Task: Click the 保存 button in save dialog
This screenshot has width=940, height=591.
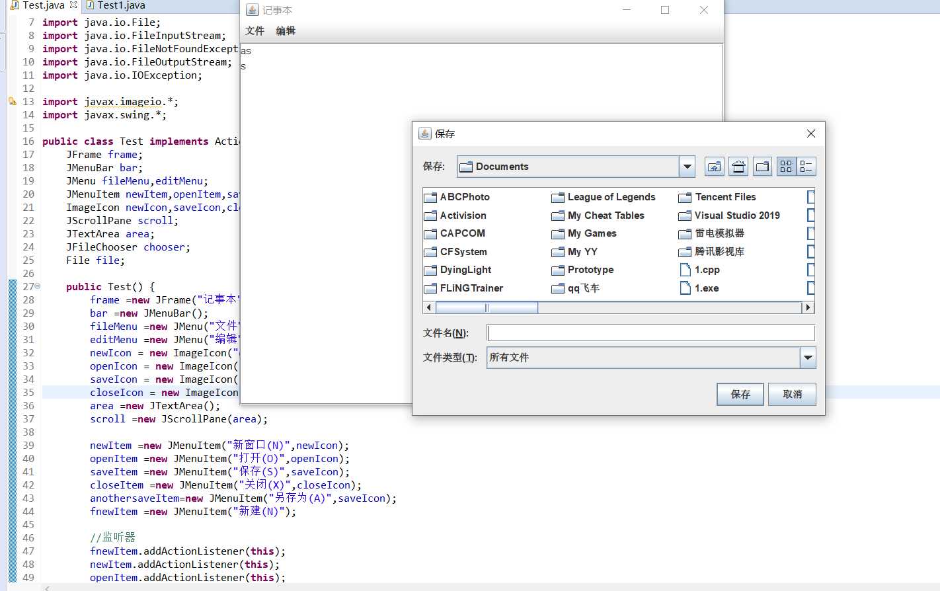Action: point(740,395)
